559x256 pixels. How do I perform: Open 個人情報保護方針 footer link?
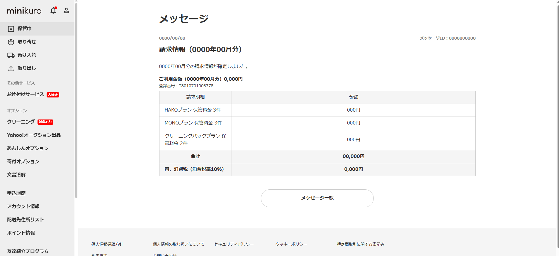click(x=107, y=244)
